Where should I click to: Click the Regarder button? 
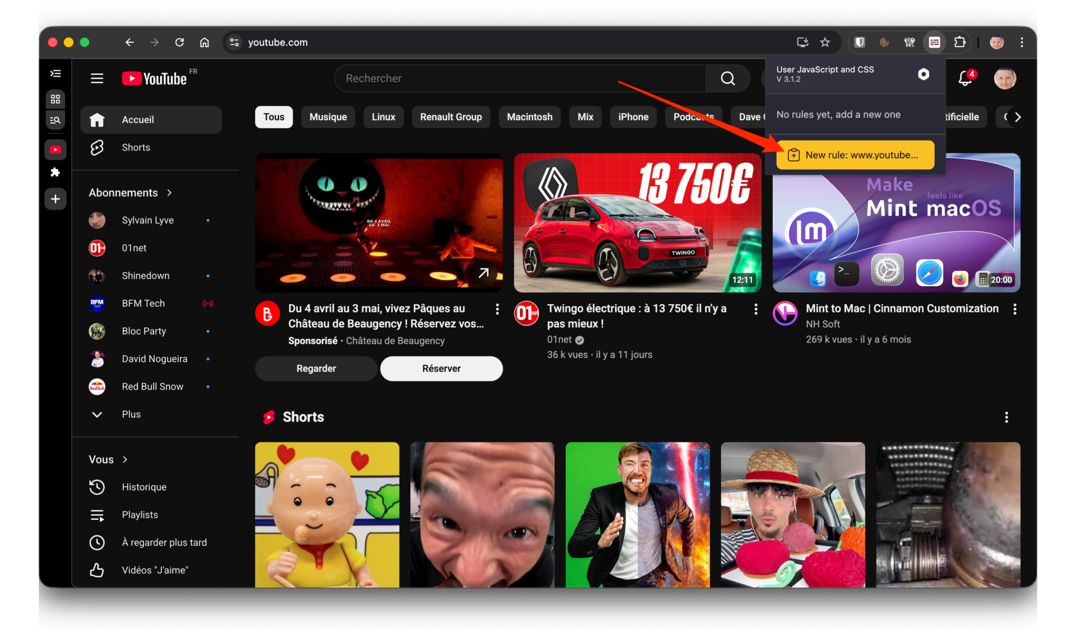point(316,369)
